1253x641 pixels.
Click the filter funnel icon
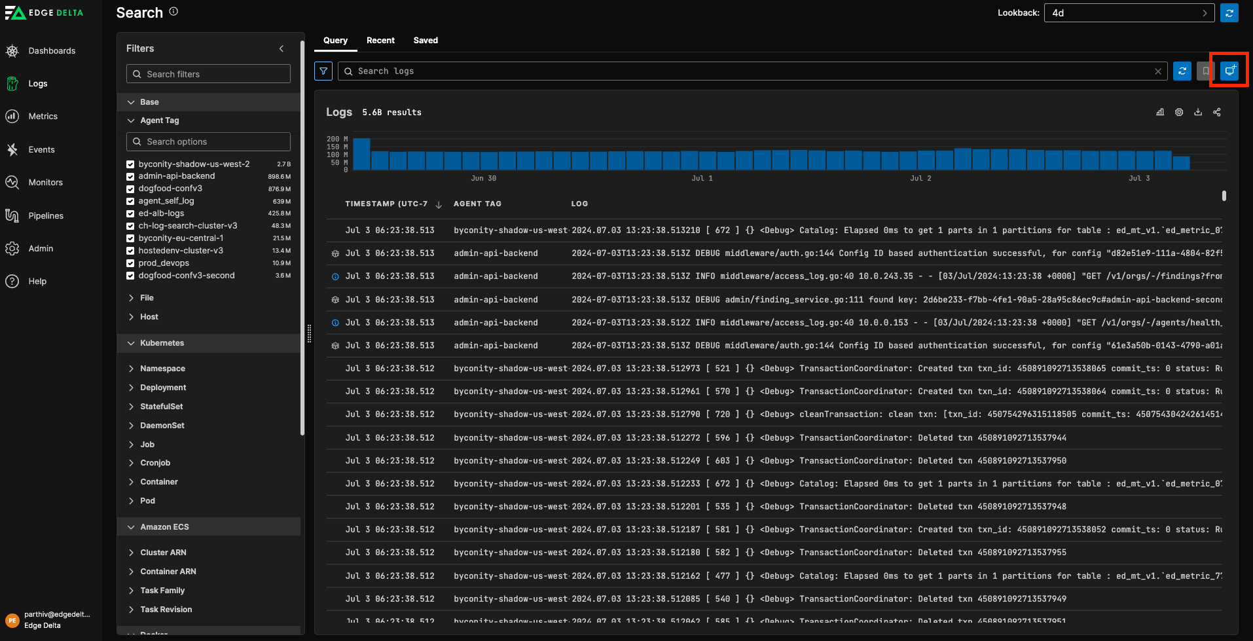point(323,71)
